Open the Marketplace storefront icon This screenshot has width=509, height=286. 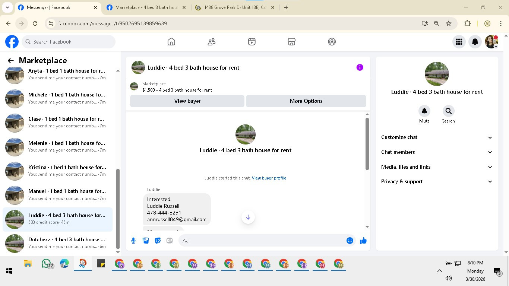click(292, 42)
